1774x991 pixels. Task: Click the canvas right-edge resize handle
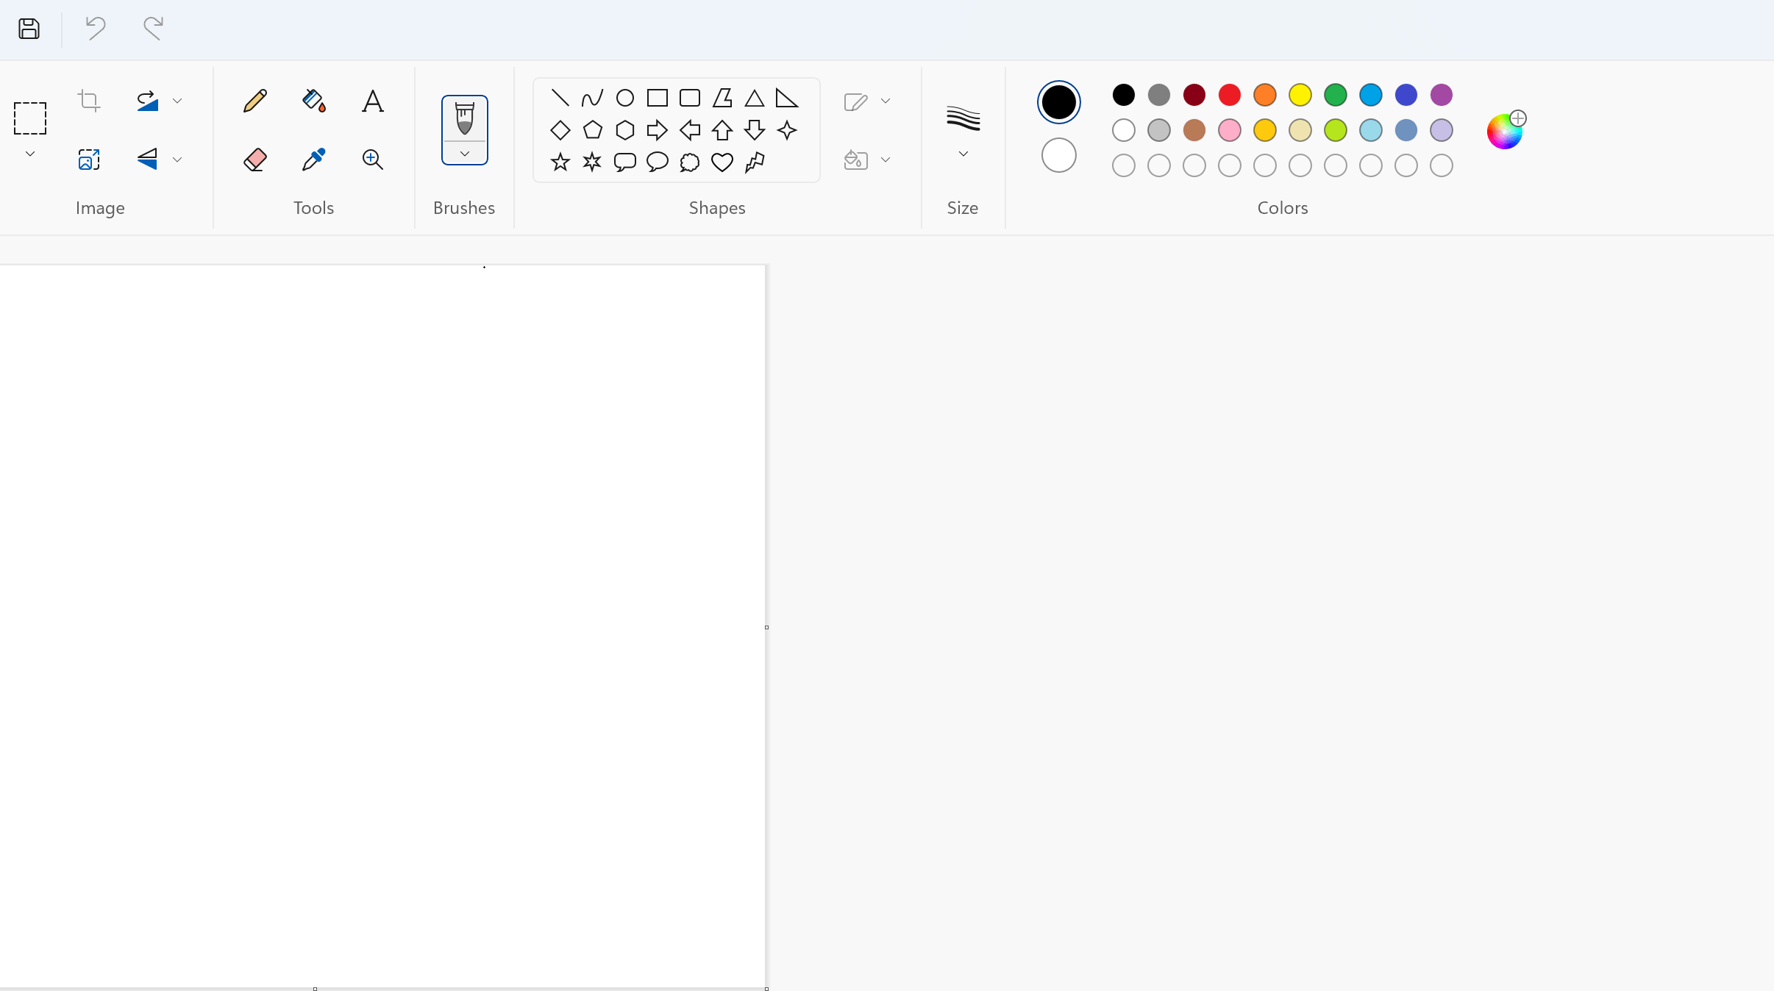pyautogui.click(x=766, y=627)
